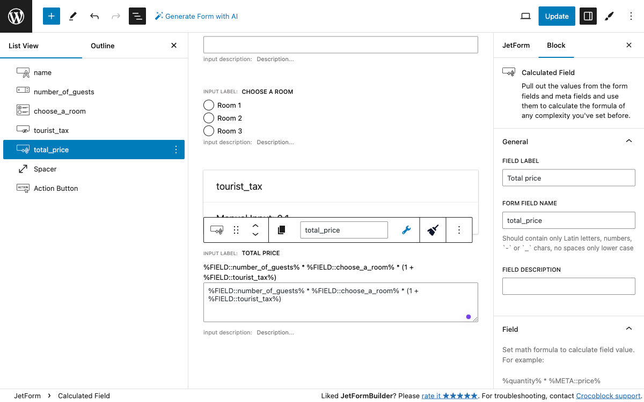Collapse the Field panel section
644x402 pixels.
pos(629,329)
